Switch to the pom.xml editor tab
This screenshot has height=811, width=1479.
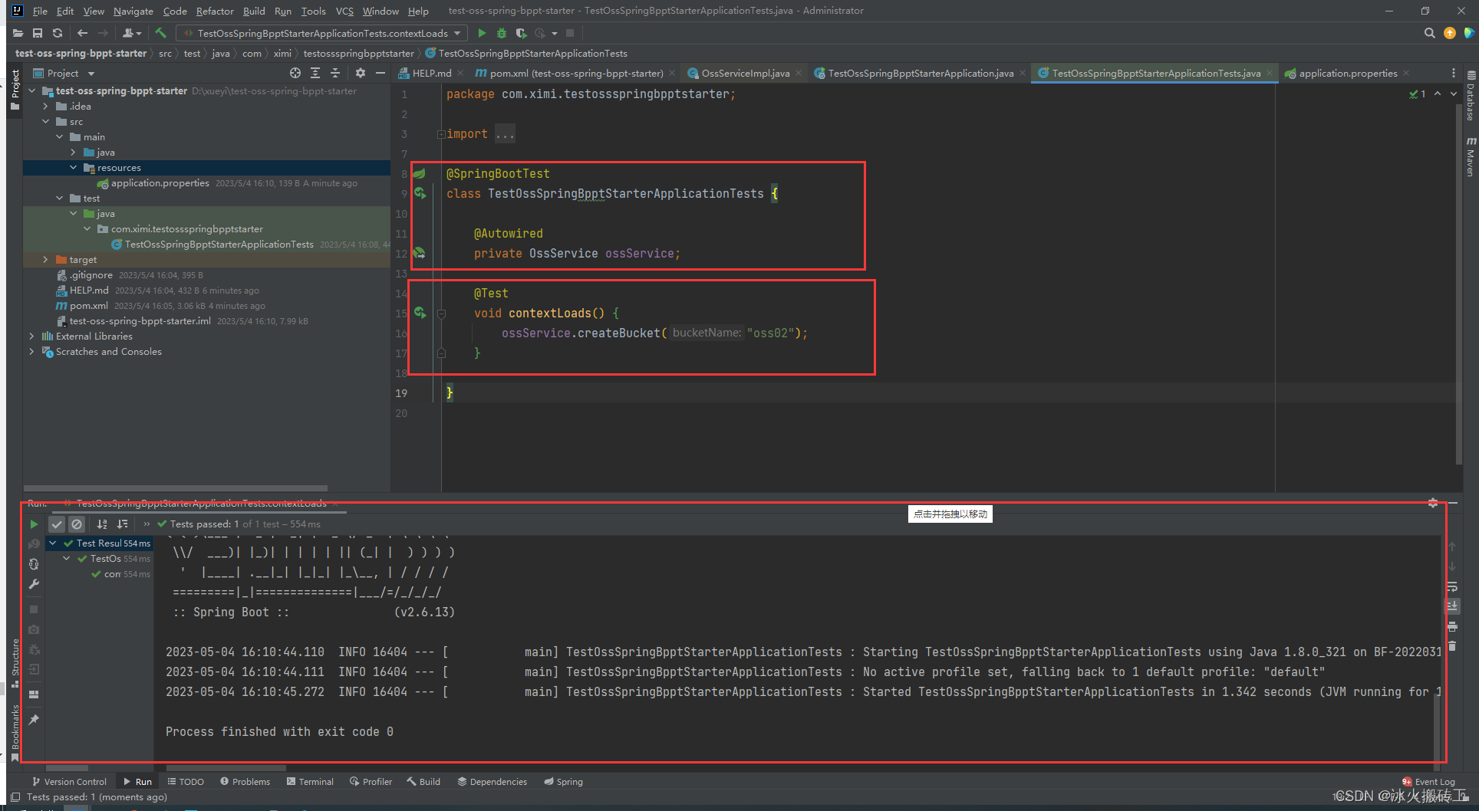point(572,73)
